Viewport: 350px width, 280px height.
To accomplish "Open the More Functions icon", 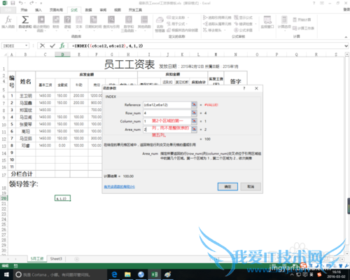I will tap(144, 22).
